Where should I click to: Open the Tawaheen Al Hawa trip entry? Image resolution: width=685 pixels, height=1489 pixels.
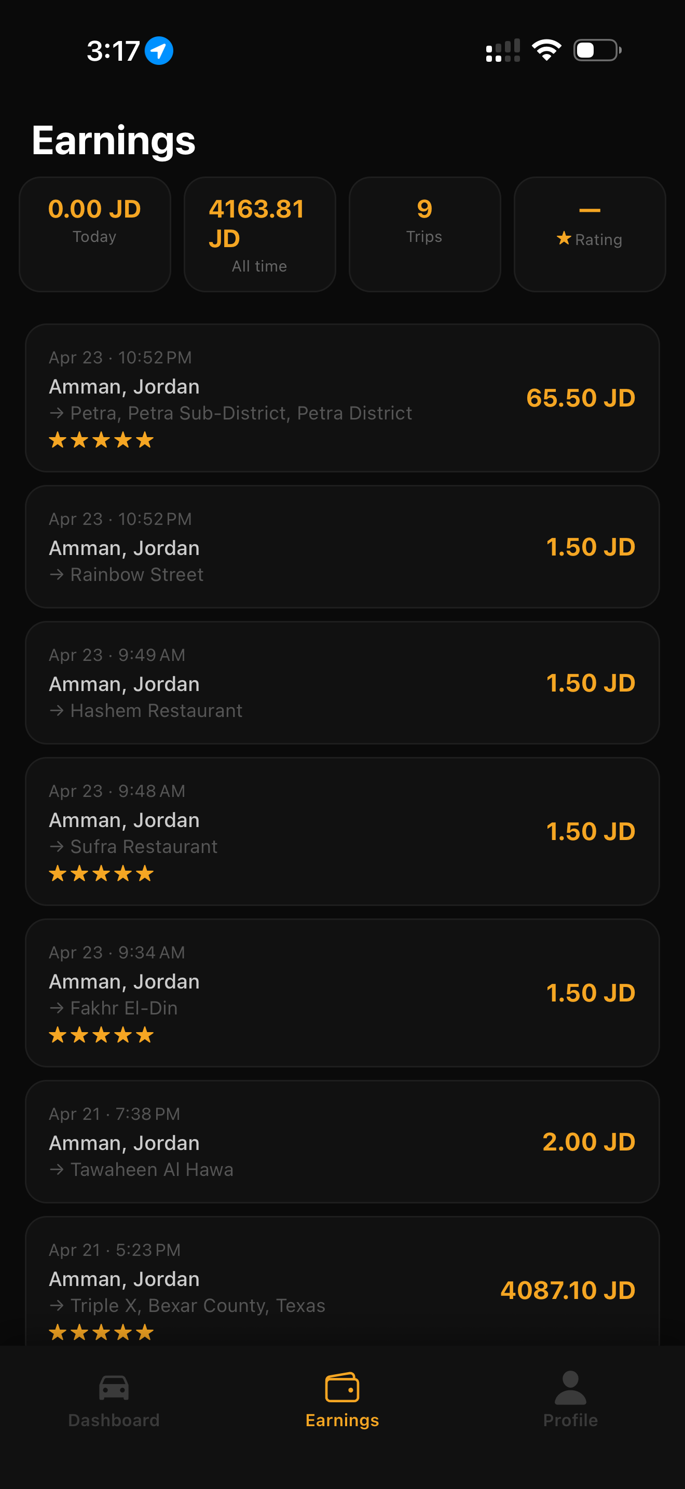[x=342, y=1142]
